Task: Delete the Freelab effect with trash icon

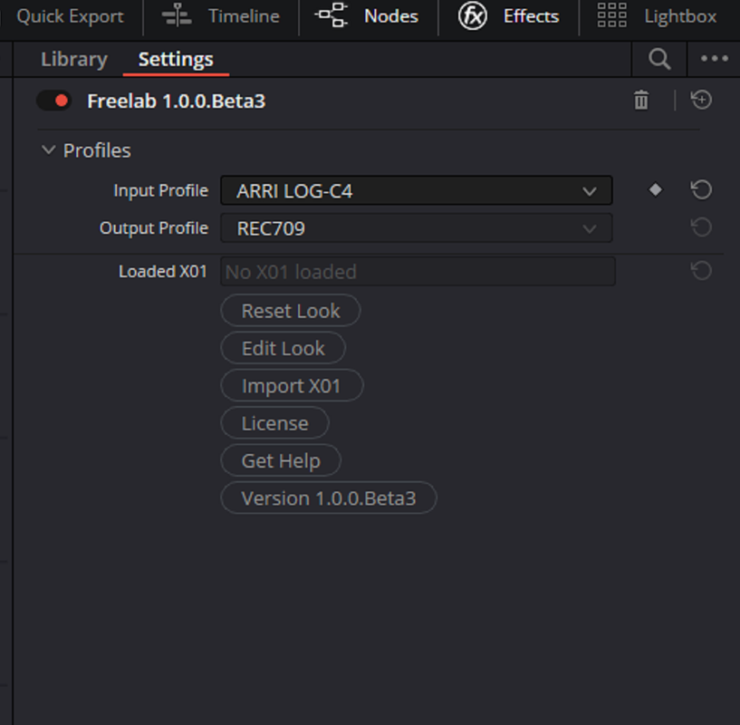Action: 641,100
